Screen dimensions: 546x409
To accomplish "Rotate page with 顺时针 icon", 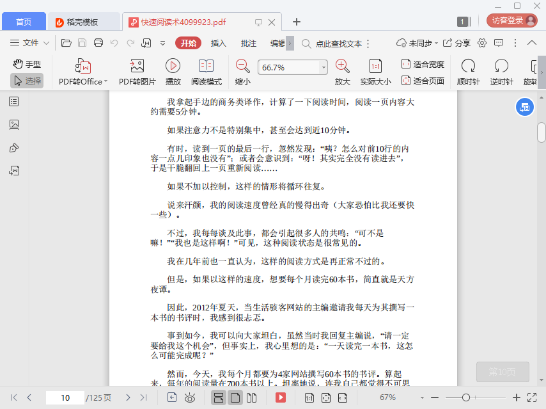I will [x=468, y=66].
